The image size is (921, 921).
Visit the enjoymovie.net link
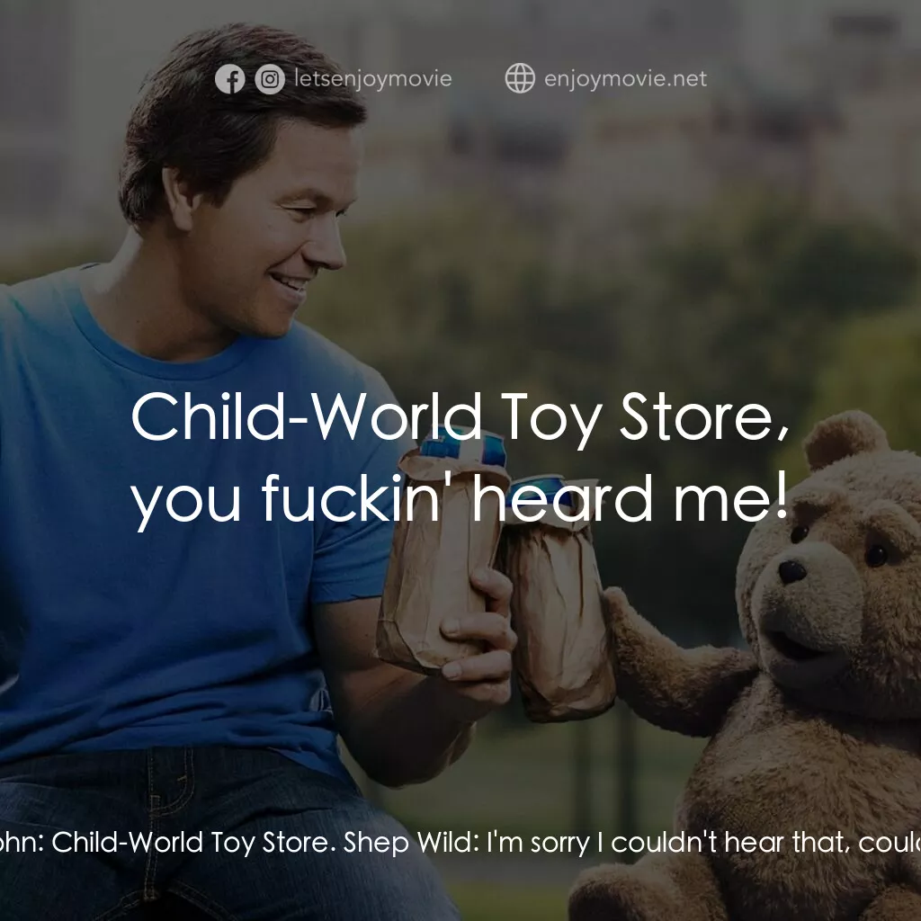click(x=626, y=79)
